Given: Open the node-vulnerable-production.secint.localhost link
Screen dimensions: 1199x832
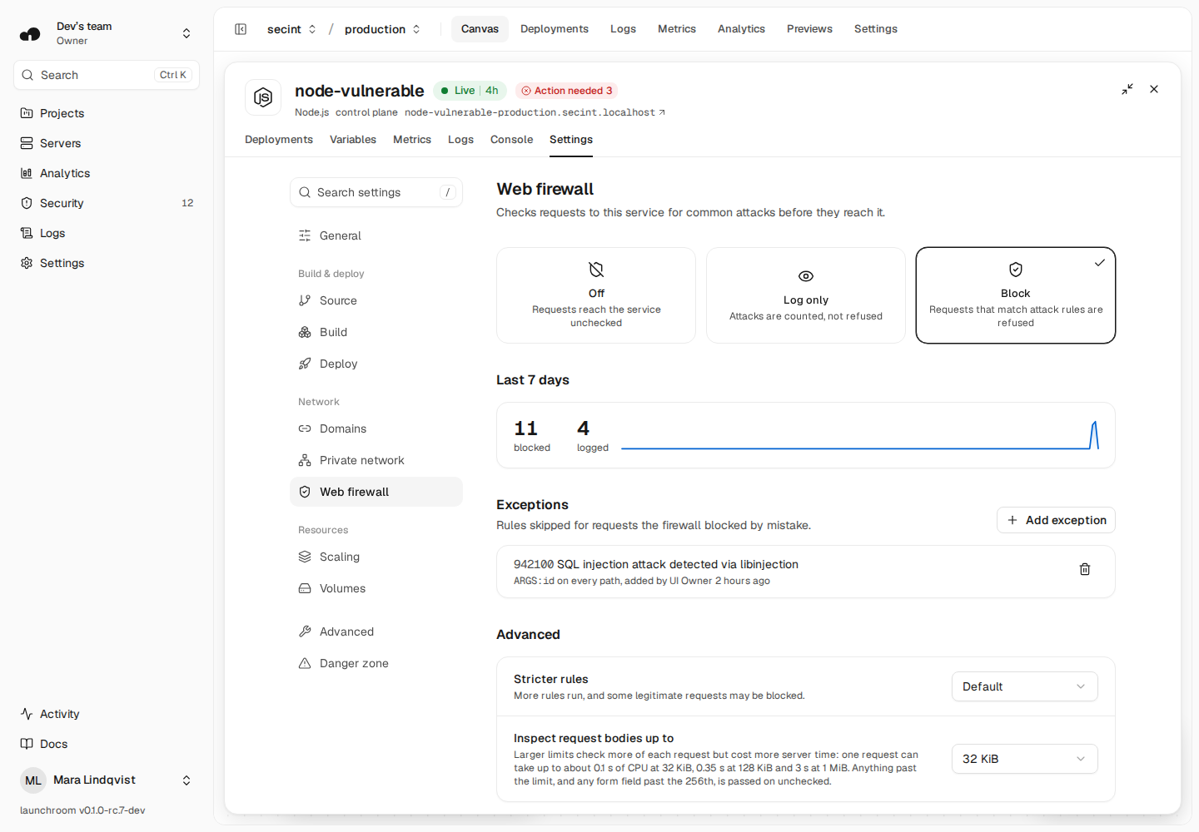Looking at the screenshot, I should (x=535, y=112).
